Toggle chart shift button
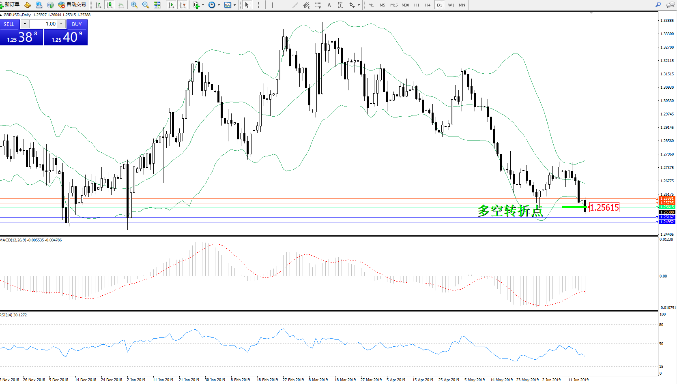This screenshot has width=677, height=384. [x=183, y=5]
